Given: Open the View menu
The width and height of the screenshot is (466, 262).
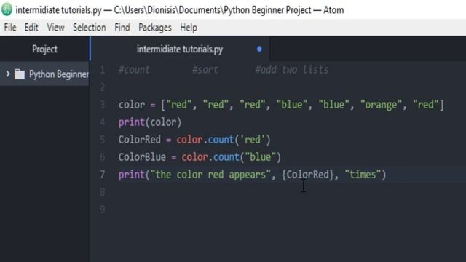Looking at the screenshot, I should [x=55, y=28].
